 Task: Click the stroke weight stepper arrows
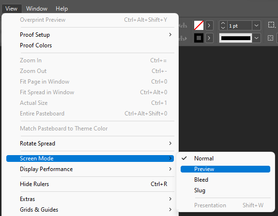[223, 26]
